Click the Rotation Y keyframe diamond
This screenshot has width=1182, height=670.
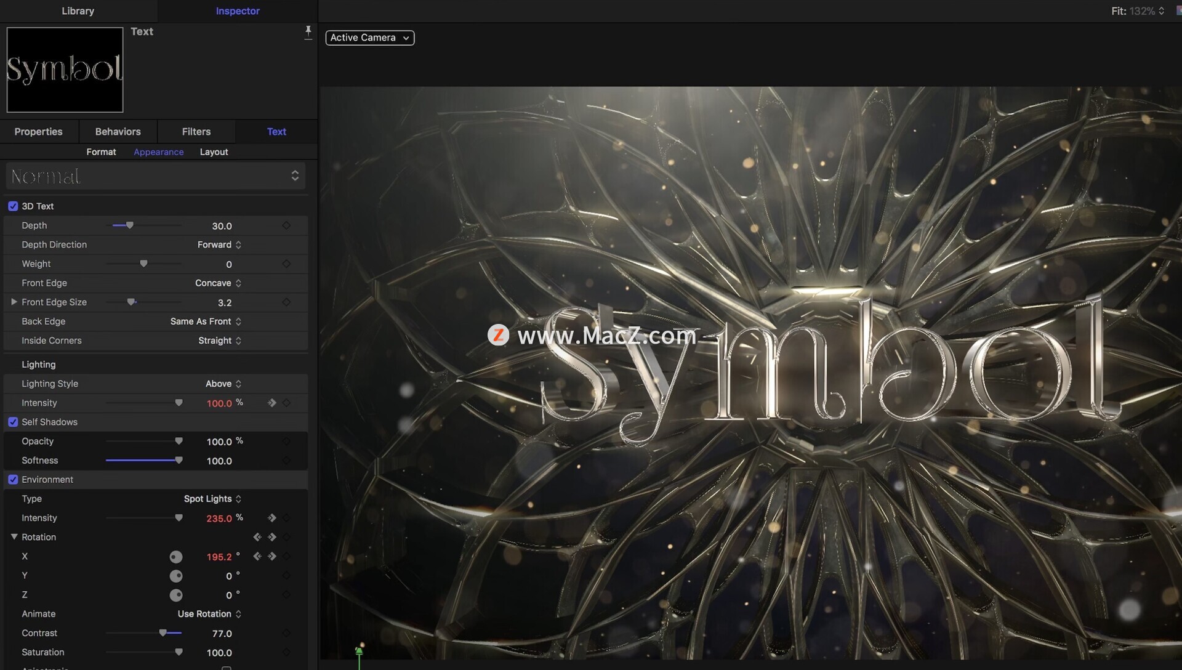(x=286, y=575)
